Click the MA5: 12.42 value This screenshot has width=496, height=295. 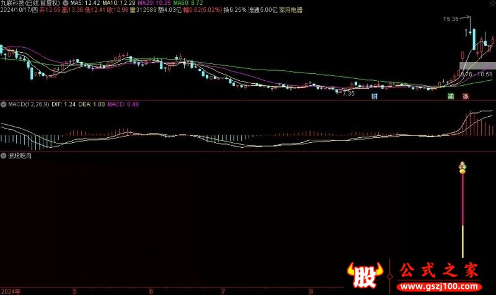click(x=85, y=3)
